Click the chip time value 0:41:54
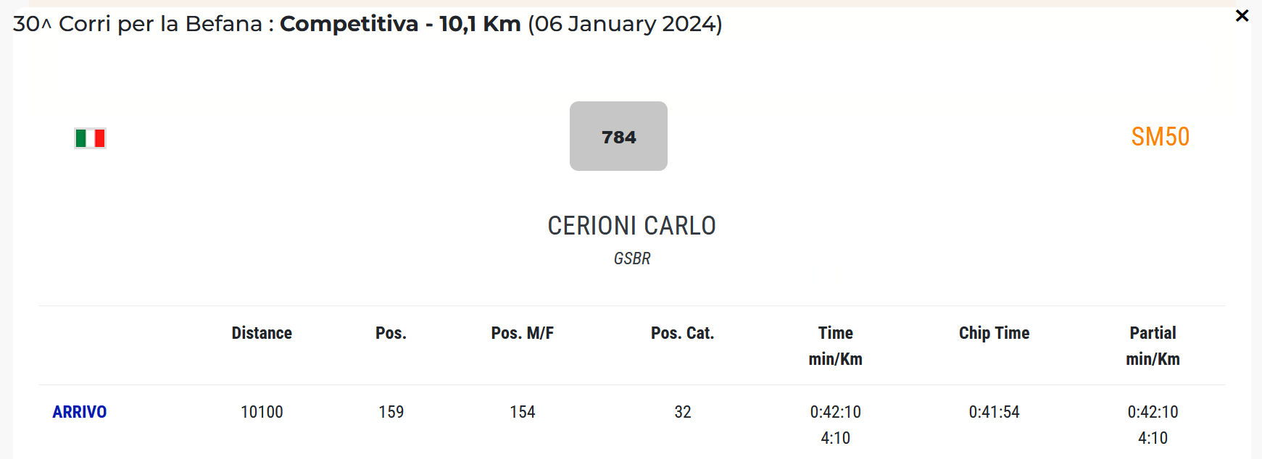1262x459 pixels. click(994, 412)
